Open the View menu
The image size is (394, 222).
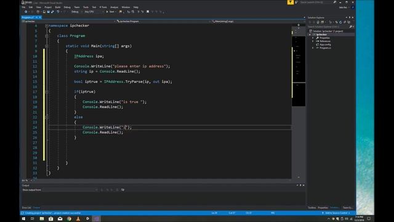point(39,7)
